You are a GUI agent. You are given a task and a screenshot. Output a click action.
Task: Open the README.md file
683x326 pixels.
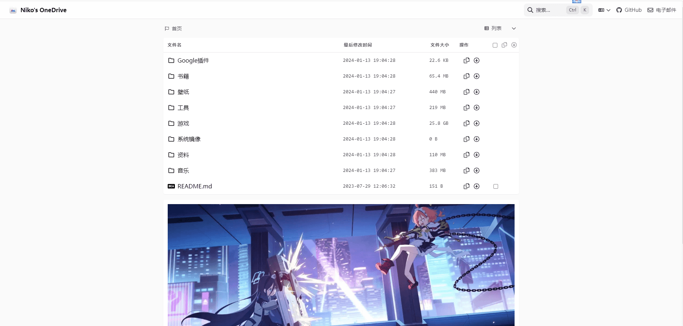pos(190,186)
